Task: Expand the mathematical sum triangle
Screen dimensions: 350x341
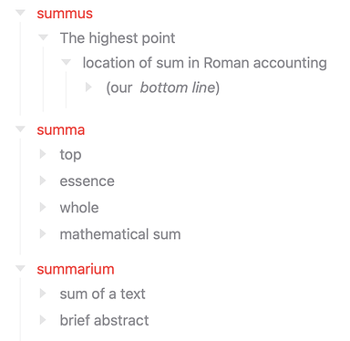Action: pyautogui.click(x=43, y=234)
